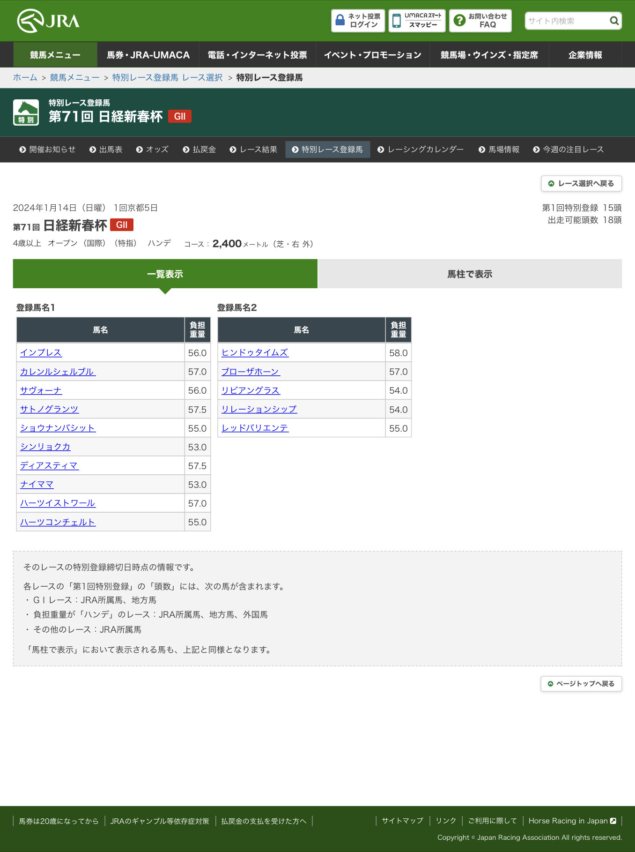Select 特別レース登録馬 sub-navigation item
This screenshot has height=852, width=635.
[x=328, y=149]
